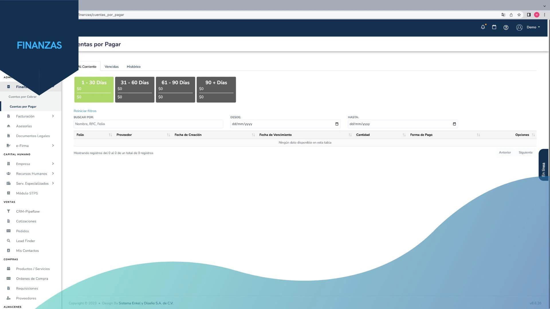Bookmark the page with star icon
This screenshot has height=309, width=550.
519,15
